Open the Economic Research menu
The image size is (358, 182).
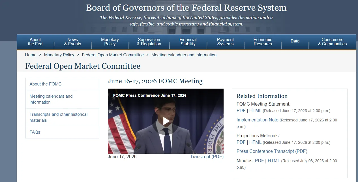tap(263, 42)
